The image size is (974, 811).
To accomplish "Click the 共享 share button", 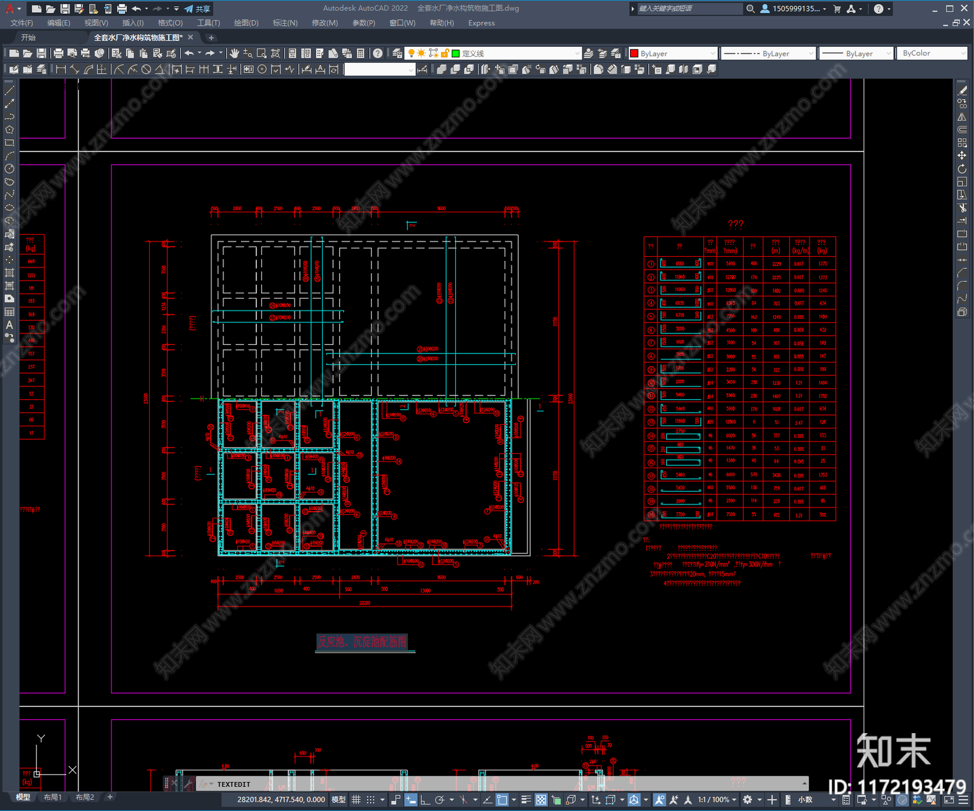I will (x=197, y=9).
